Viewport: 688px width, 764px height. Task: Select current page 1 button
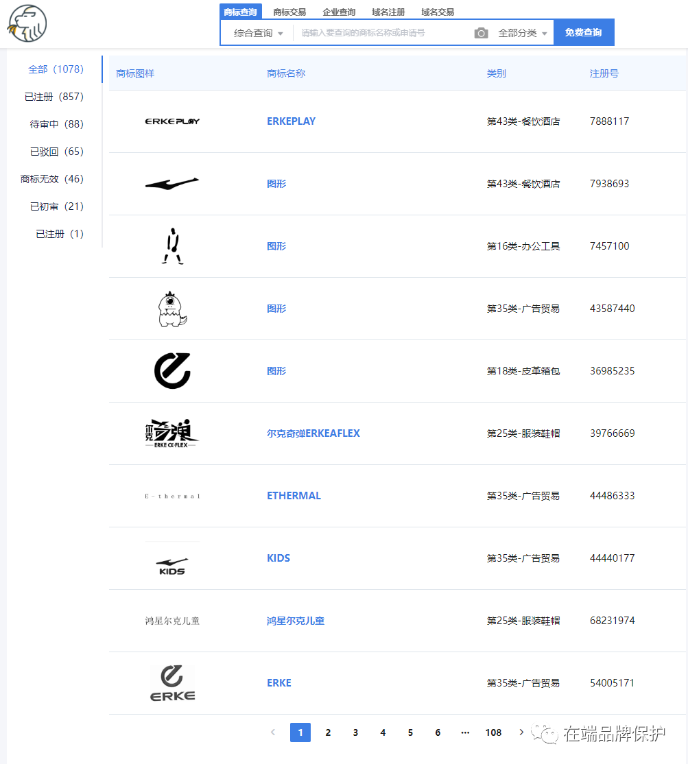[x=300, y=732]
